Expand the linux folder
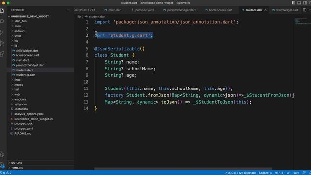This screenshot has width=311, height=175. [17, 80]
